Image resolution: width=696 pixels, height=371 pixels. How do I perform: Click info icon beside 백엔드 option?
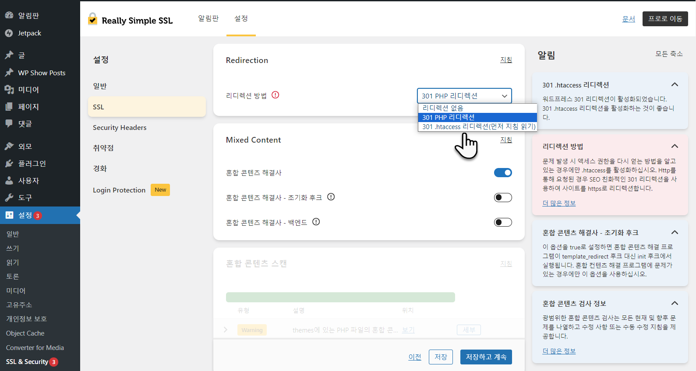coord(316,222)
